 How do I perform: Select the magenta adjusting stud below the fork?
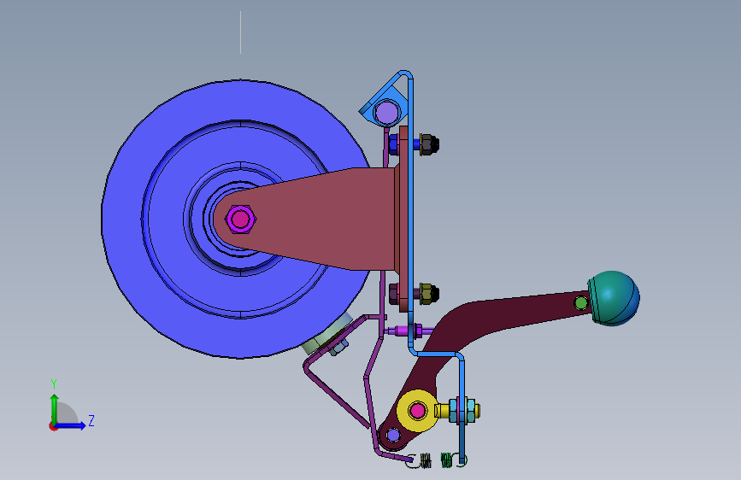pyautogui.click(x=409, y=331)
